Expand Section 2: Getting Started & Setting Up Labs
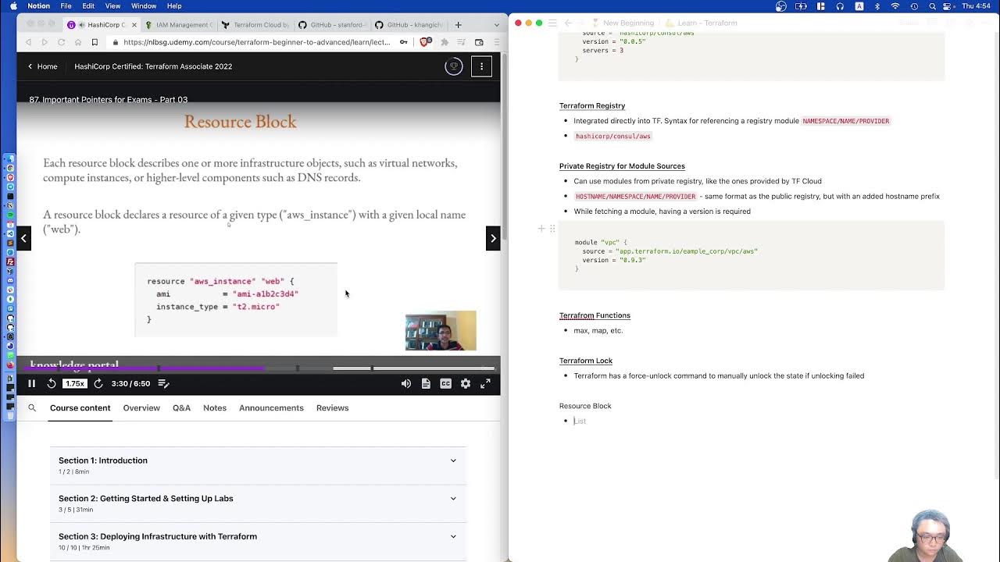The image size is (1000, 562). tap(258, 503)
